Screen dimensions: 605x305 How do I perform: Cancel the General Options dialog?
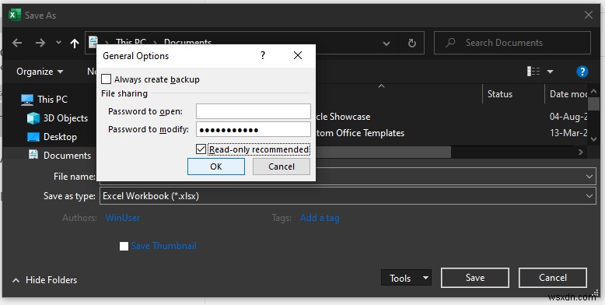[x=282, y=167]
